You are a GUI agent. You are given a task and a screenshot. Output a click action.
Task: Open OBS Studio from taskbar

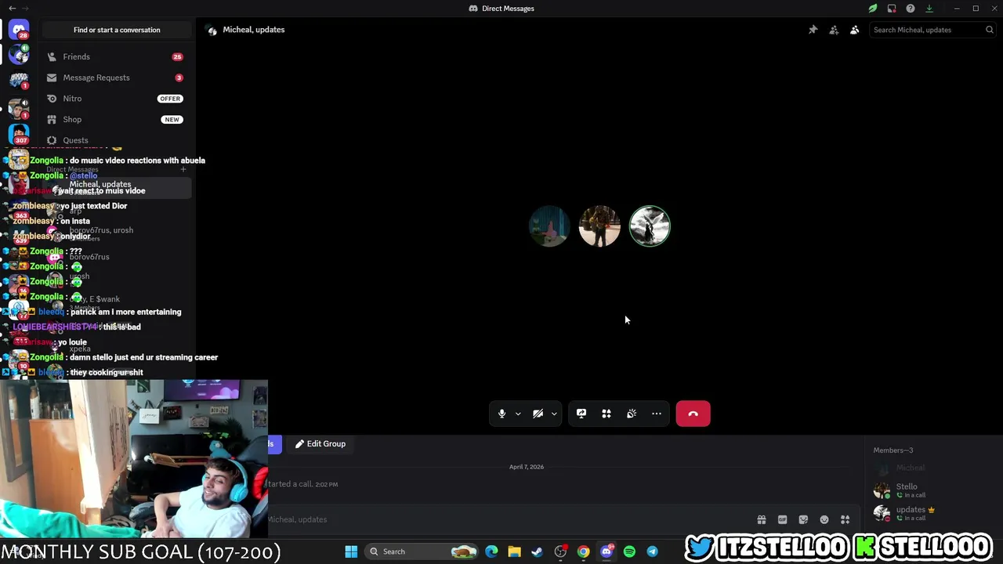pyautogui.click(x=560, y=551)
